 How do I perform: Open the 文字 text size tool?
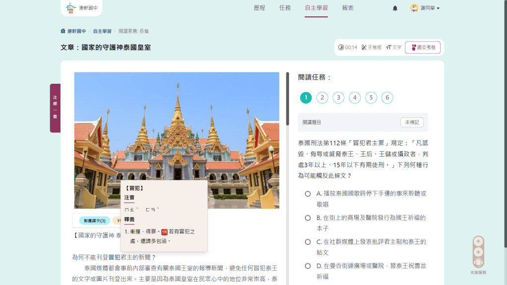tap(394, 48)
